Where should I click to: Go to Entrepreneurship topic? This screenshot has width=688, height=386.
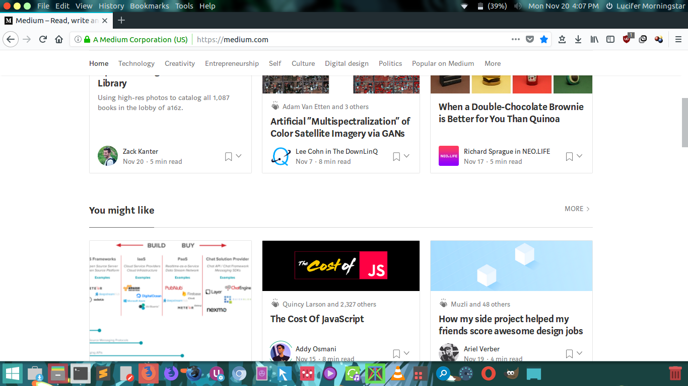coord(232,63)
